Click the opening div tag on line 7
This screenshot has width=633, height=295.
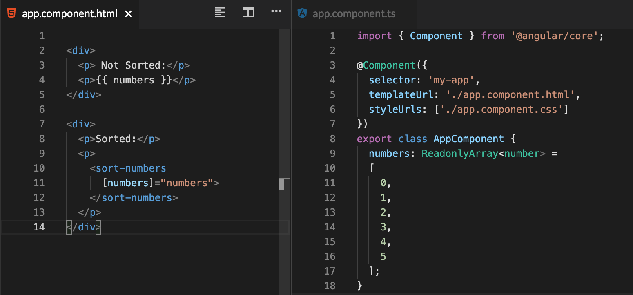[x=81, y=124]
